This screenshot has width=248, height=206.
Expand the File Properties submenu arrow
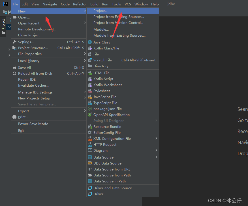coord(85,54)
